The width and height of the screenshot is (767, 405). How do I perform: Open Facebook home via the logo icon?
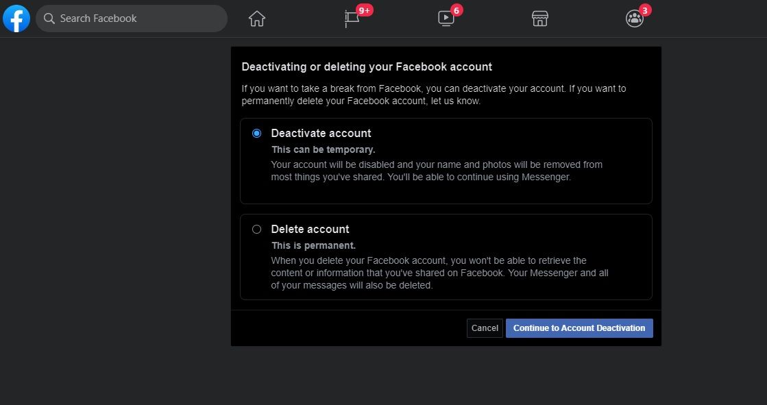(x=16, y=18)
